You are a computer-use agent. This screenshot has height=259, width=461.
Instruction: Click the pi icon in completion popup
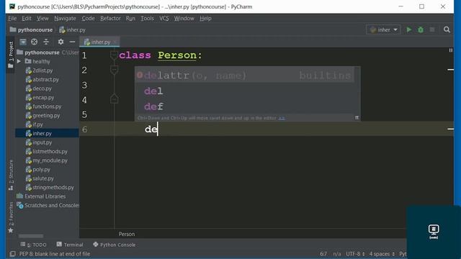[357, 118]
